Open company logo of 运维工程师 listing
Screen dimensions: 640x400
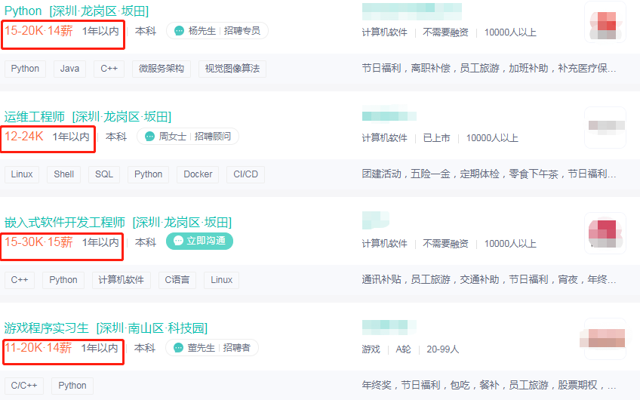coord(605,128)
